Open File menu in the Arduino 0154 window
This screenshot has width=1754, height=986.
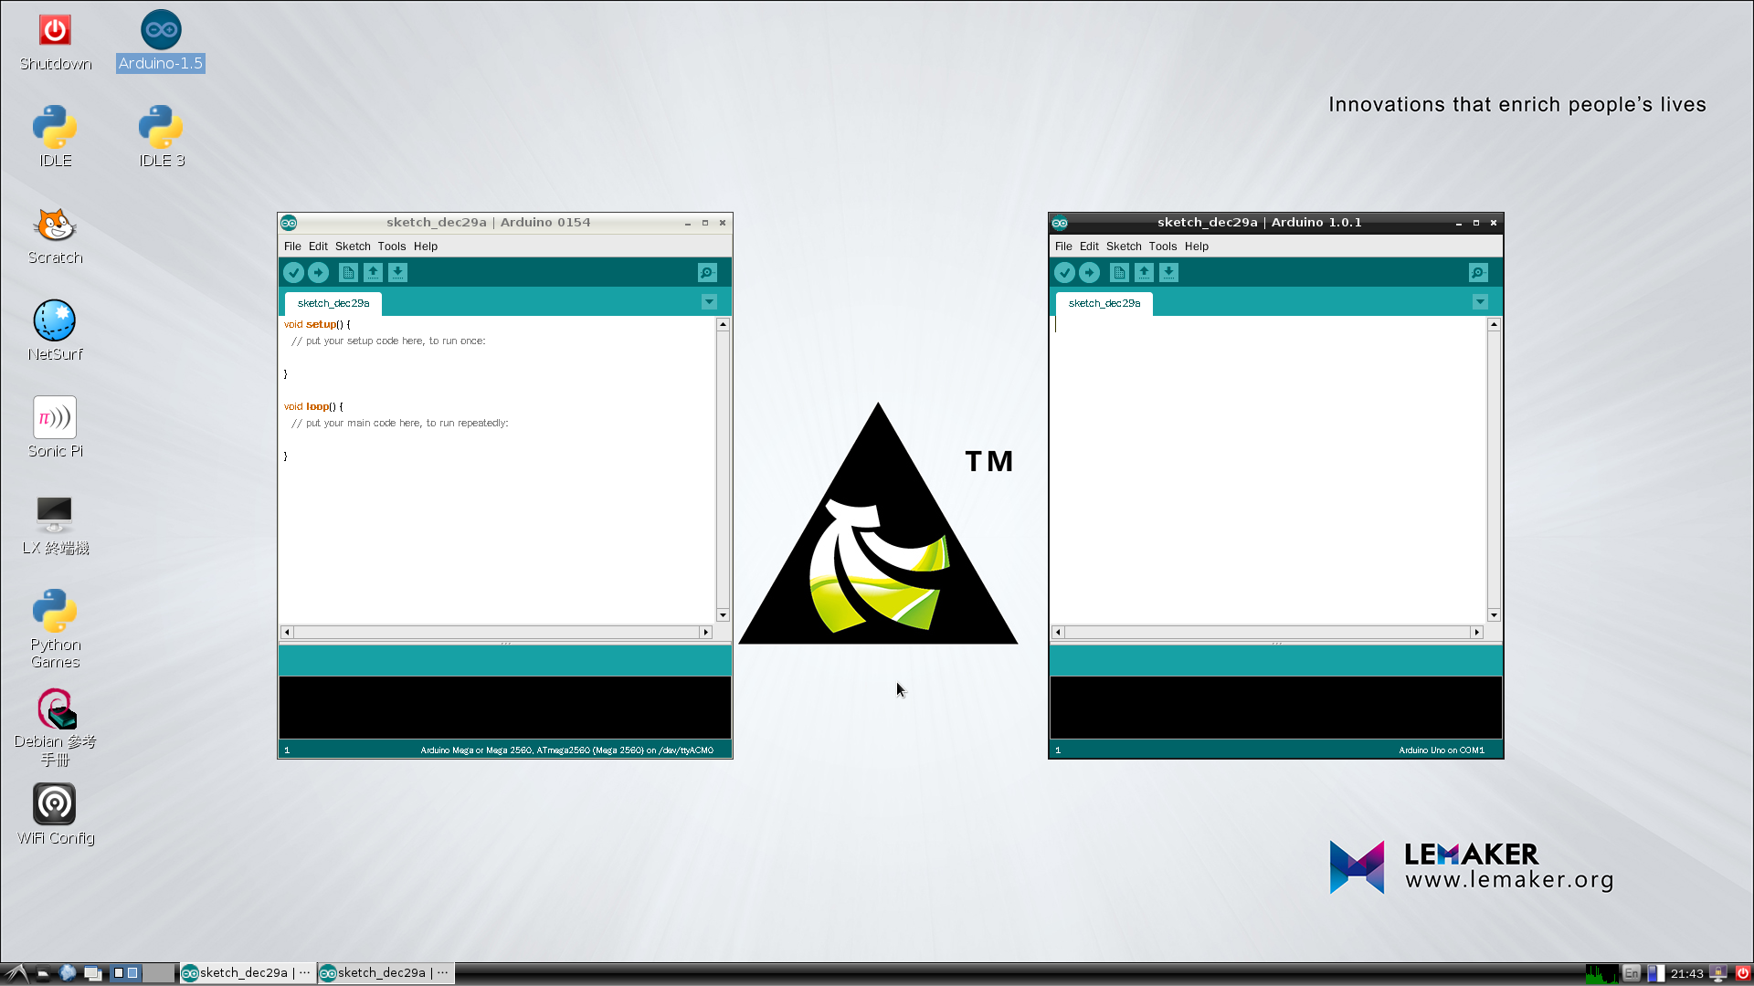click(292, 246)
